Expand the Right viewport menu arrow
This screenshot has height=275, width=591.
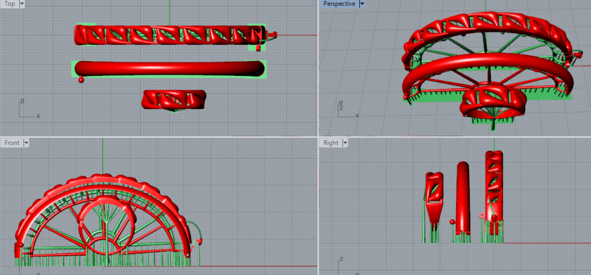[x=345, y=143]
